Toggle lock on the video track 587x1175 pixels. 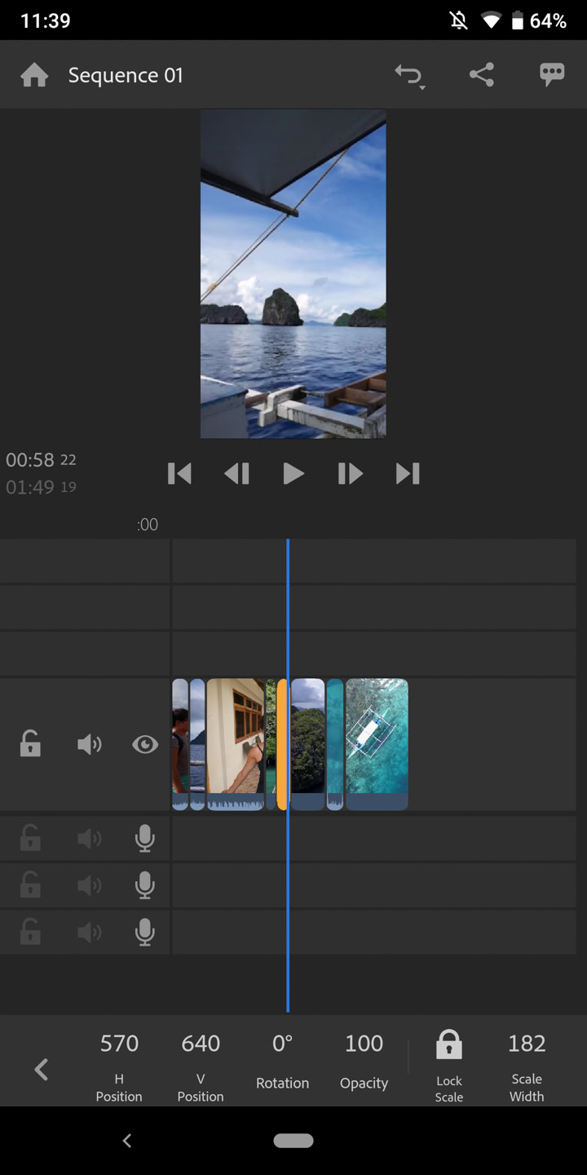pos(30,744)
